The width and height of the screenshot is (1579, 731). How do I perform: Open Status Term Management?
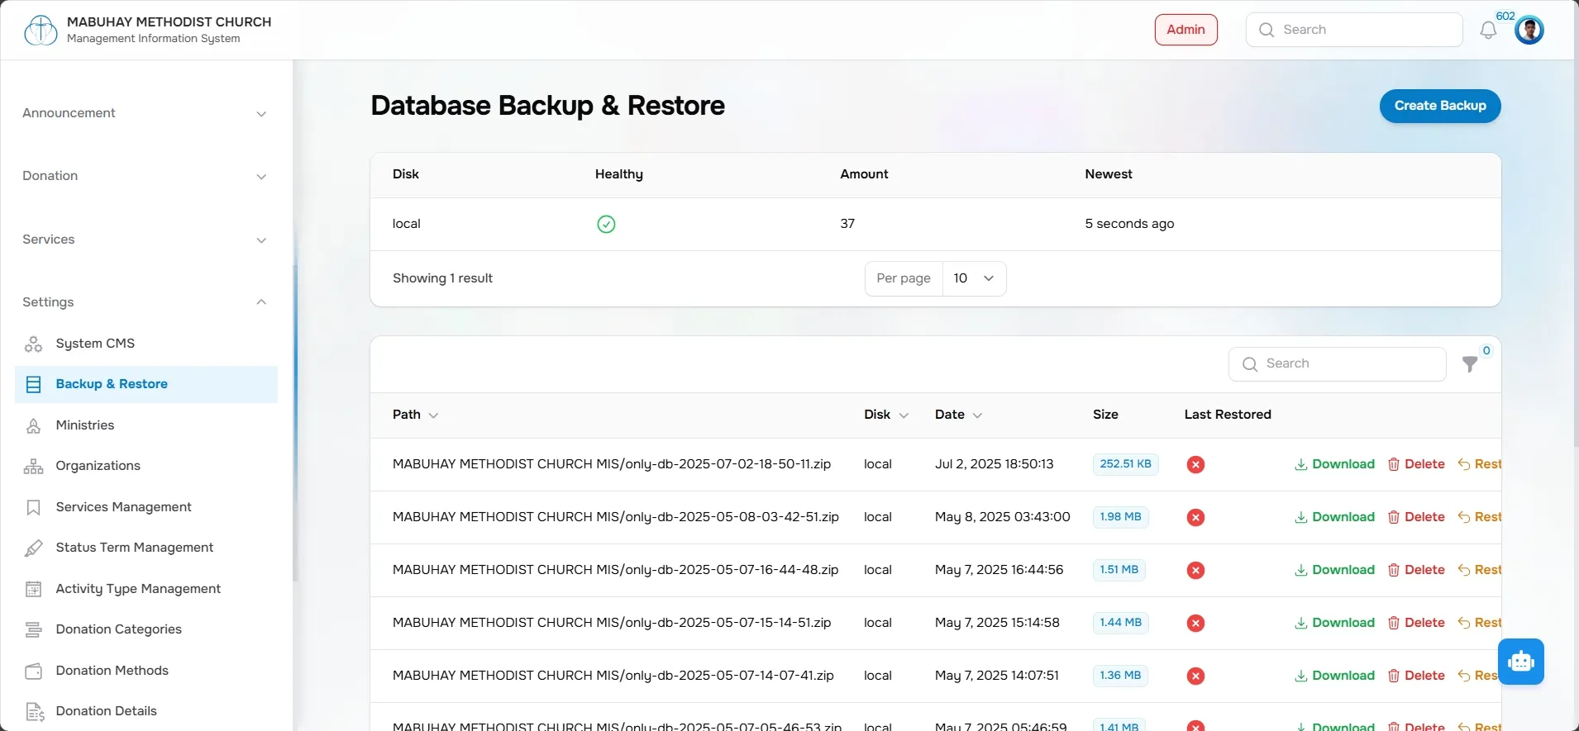(x=145, y=548)
